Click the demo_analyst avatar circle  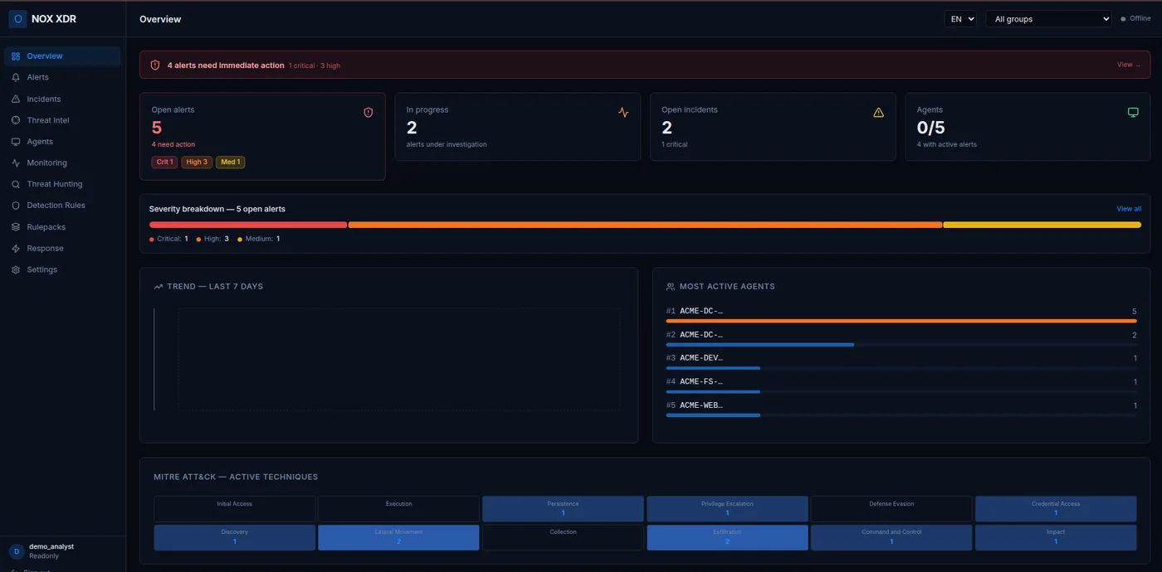tap(17, 551)
